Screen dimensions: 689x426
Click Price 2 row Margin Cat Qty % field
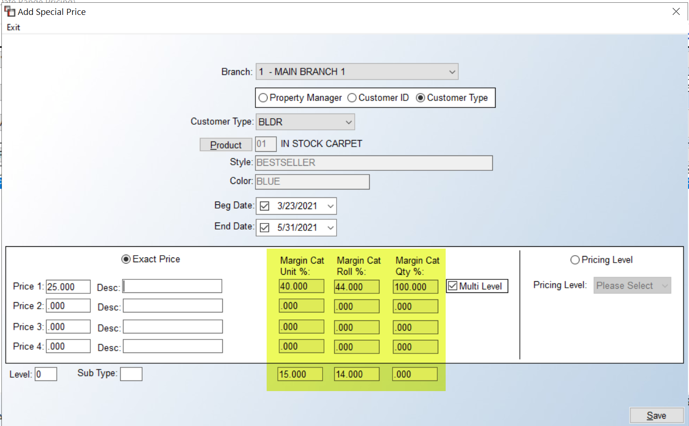(x=415, y=306)
